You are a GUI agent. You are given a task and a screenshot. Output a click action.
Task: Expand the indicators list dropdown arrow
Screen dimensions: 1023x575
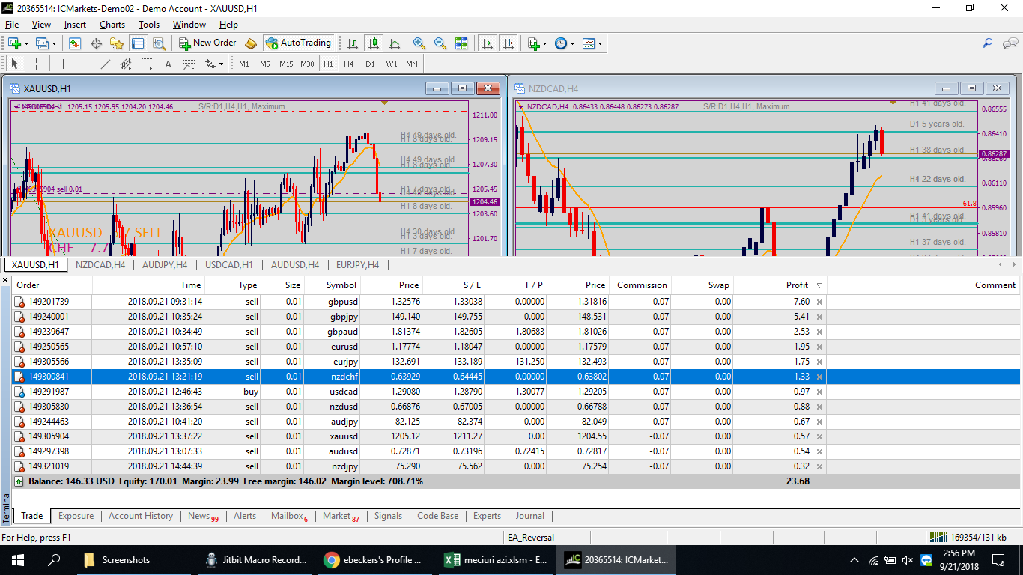[x=545, y=43]
